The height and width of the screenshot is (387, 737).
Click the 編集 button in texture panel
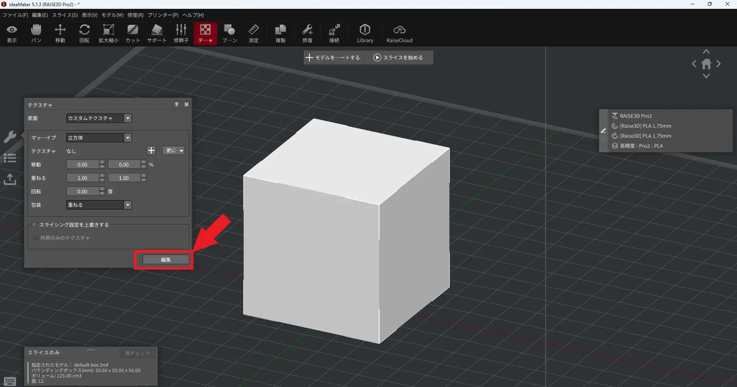[165, 260]
